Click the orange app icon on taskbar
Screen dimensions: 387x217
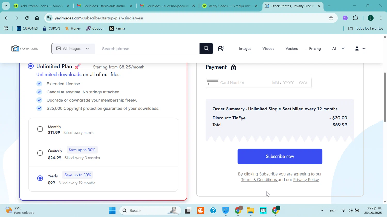click(x=201, y=211)
